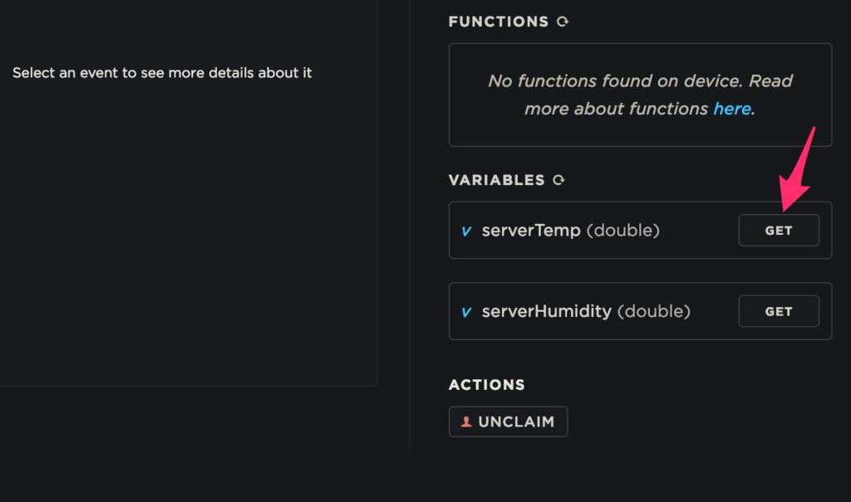Open the functions 'here' documentation link

tap(732, 109)
